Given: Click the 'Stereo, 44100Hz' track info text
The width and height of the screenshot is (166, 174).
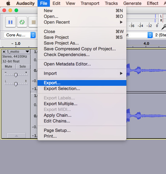Looking at the screenshot, I should point(15,56).
